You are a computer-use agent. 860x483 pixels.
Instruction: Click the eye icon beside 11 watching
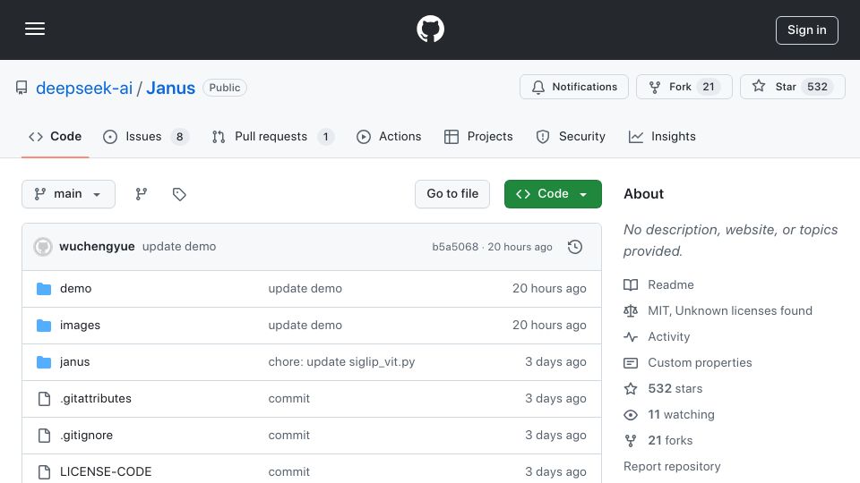[631, 414]
